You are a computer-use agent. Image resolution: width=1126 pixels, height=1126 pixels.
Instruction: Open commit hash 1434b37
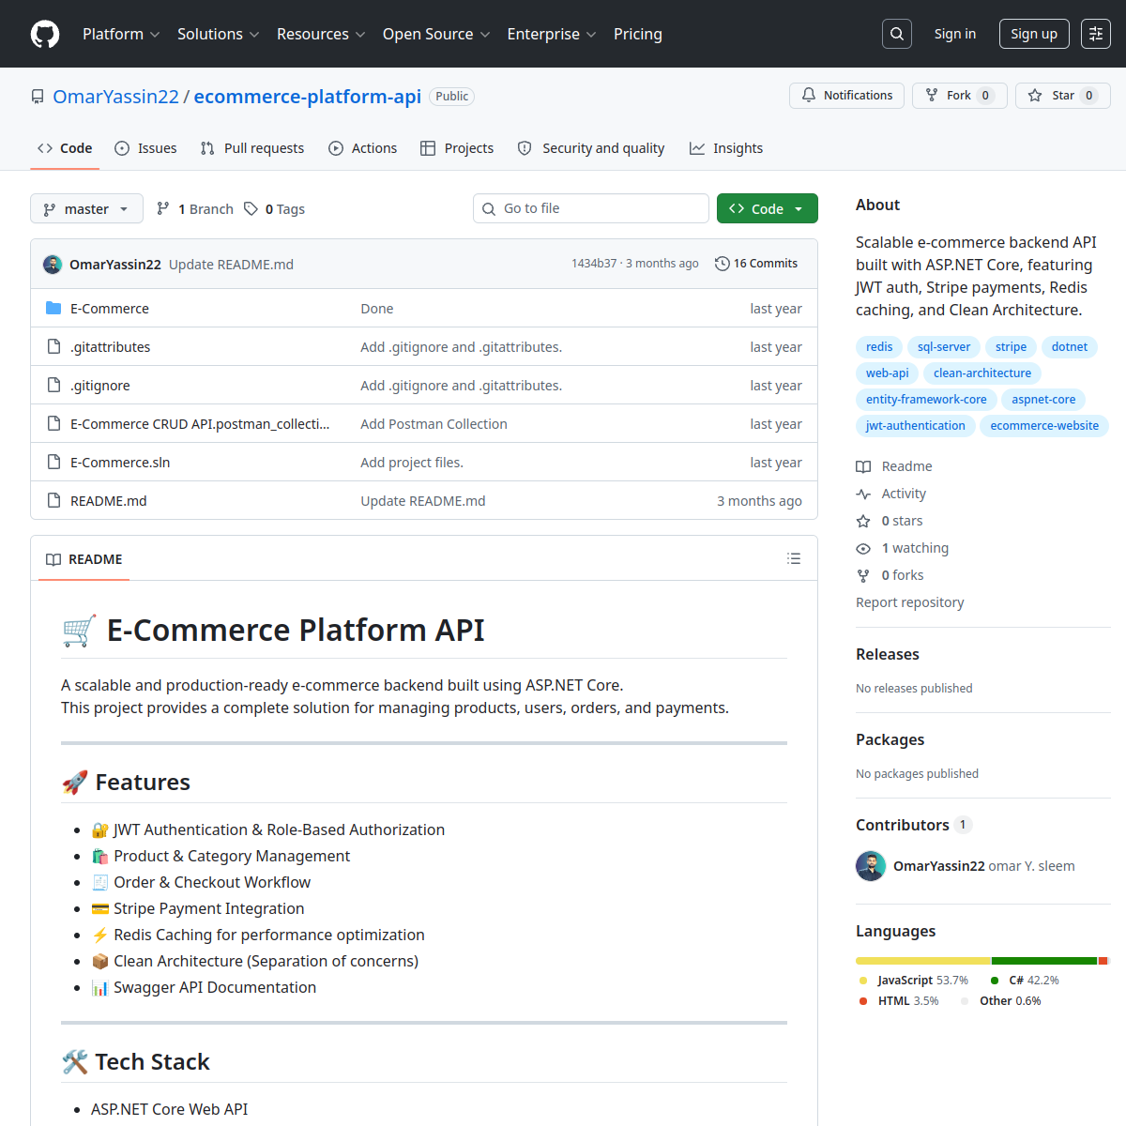click(594, 264)
